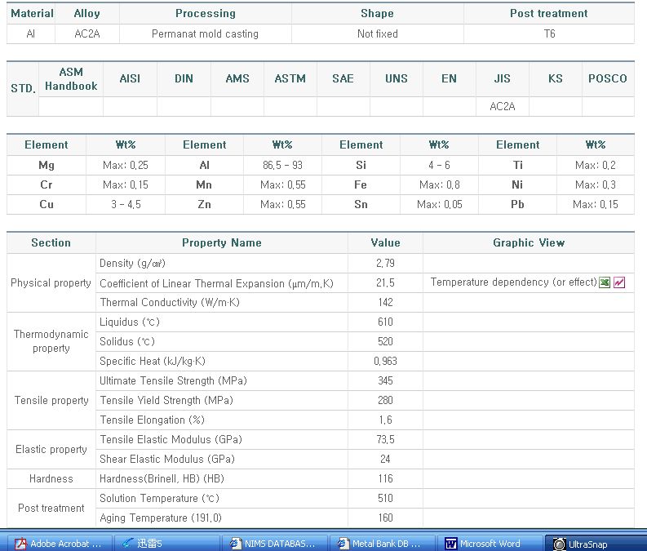Screen dimensions: 647x551
Task: Click the Specific Heat value 0,963
Action: click(x=385, y=361)
